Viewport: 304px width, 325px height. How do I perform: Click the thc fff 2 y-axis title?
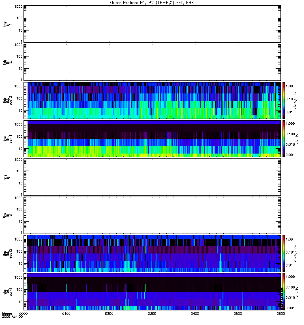[7, 215]
